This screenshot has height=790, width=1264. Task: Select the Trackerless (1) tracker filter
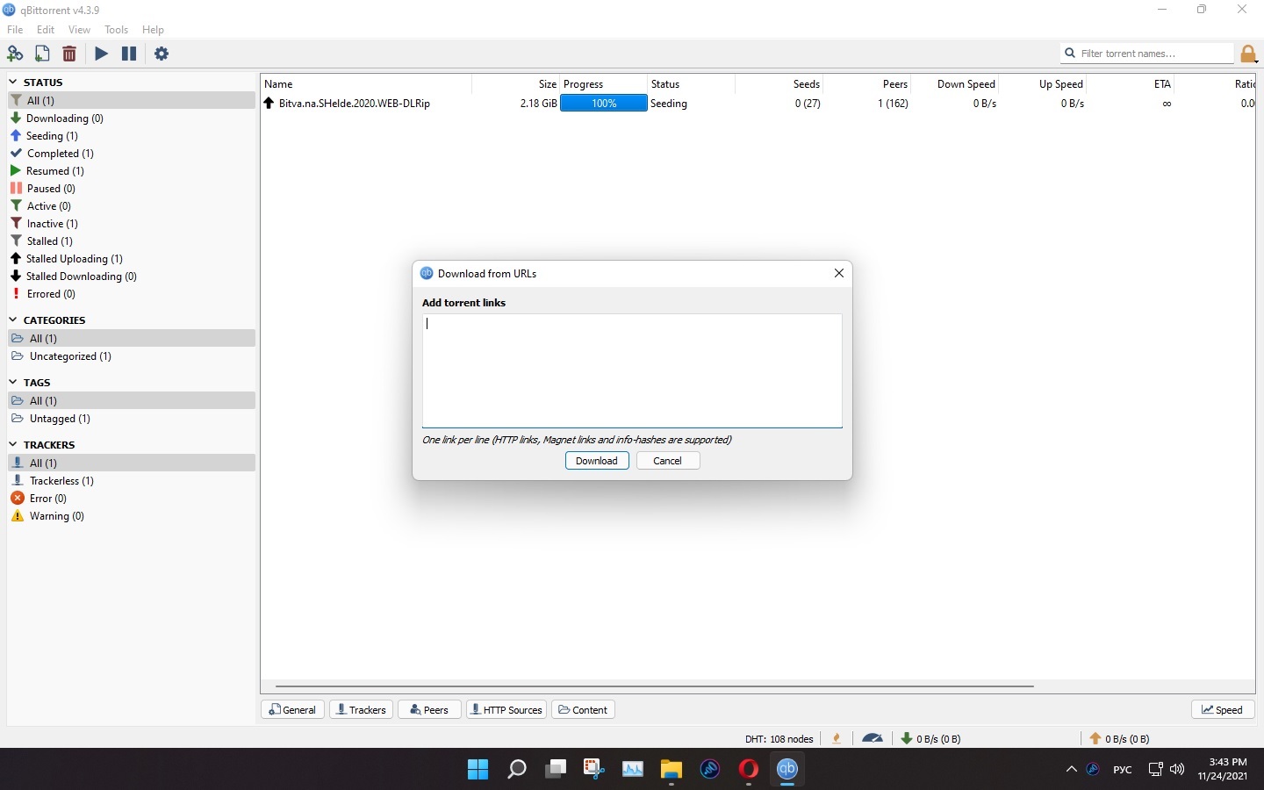[x=132, y=481]
